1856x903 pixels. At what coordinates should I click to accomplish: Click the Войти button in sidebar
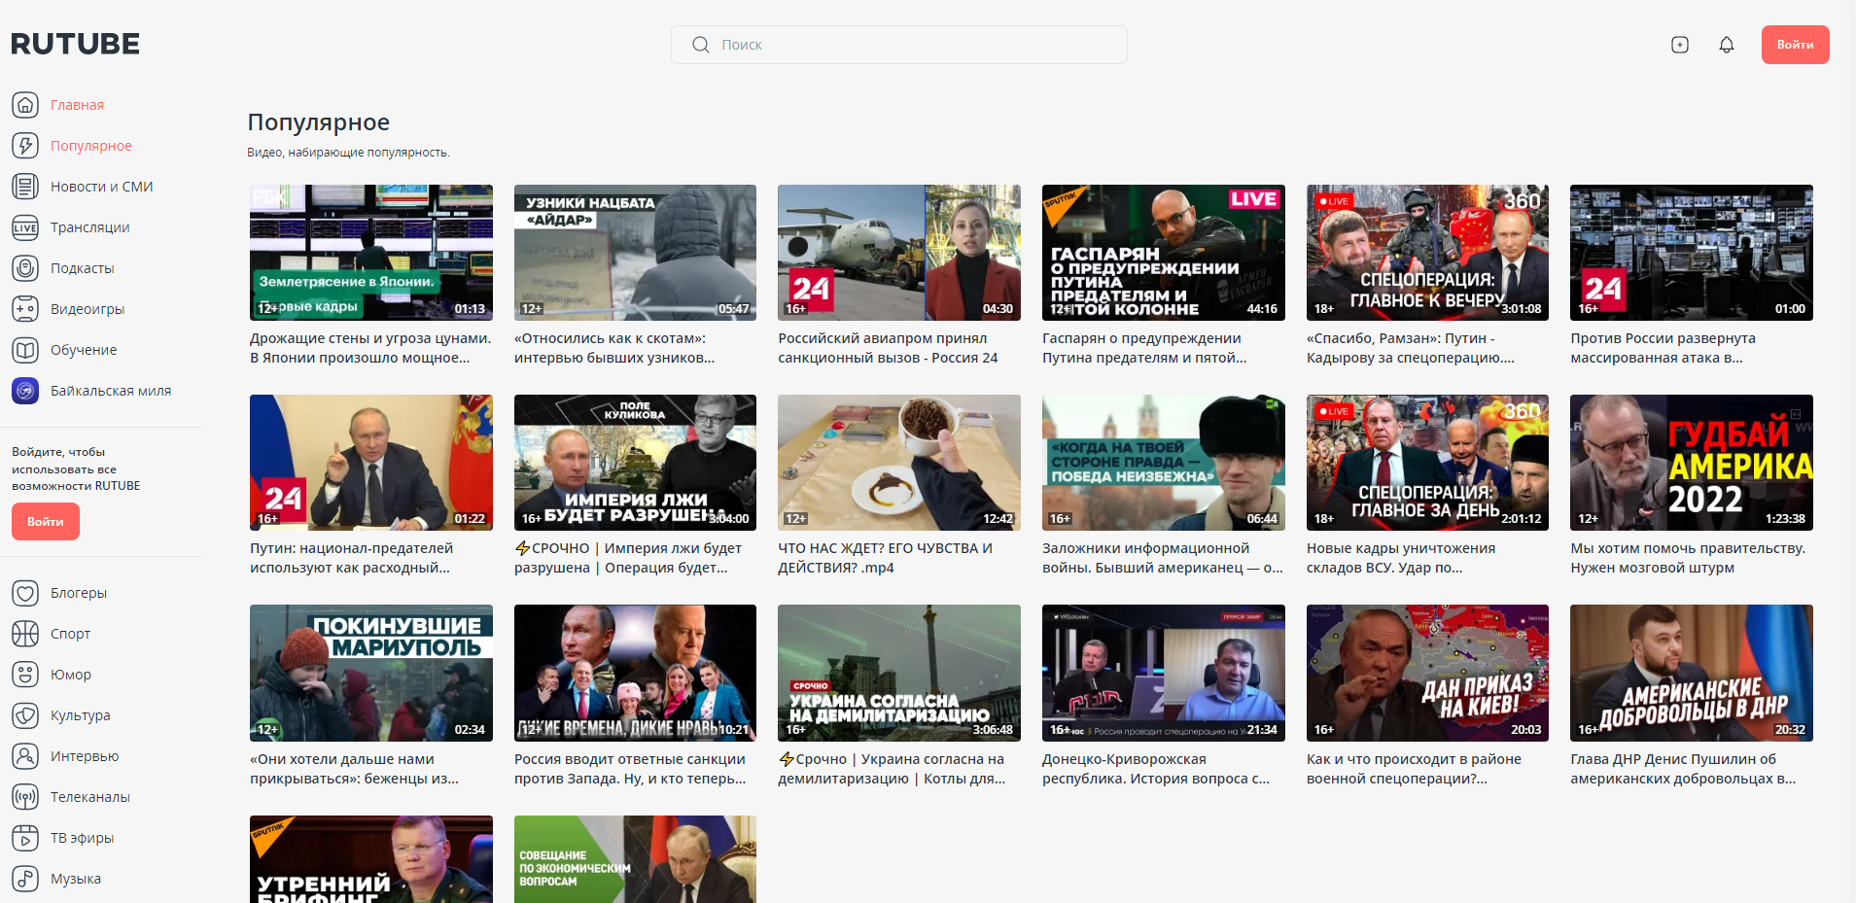point(46,522)
